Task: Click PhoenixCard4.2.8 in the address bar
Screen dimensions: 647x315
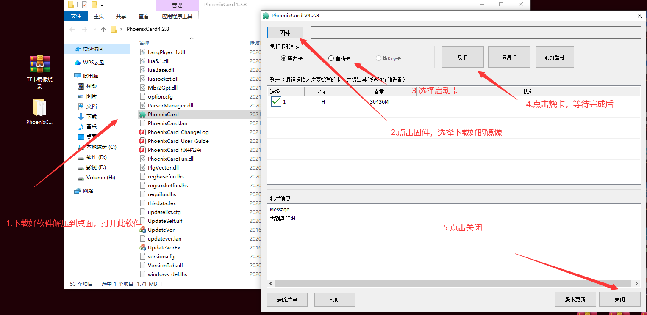Action: pos(147,29)
